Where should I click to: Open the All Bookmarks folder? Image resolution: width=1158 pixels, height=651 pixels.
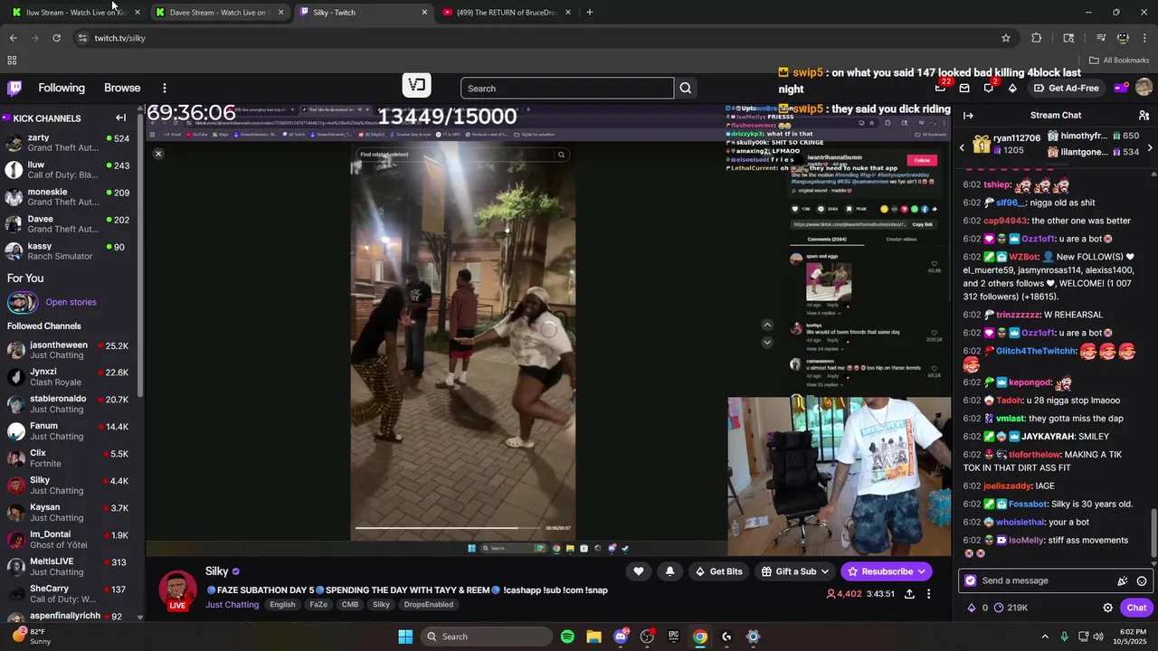[1119, 61]
